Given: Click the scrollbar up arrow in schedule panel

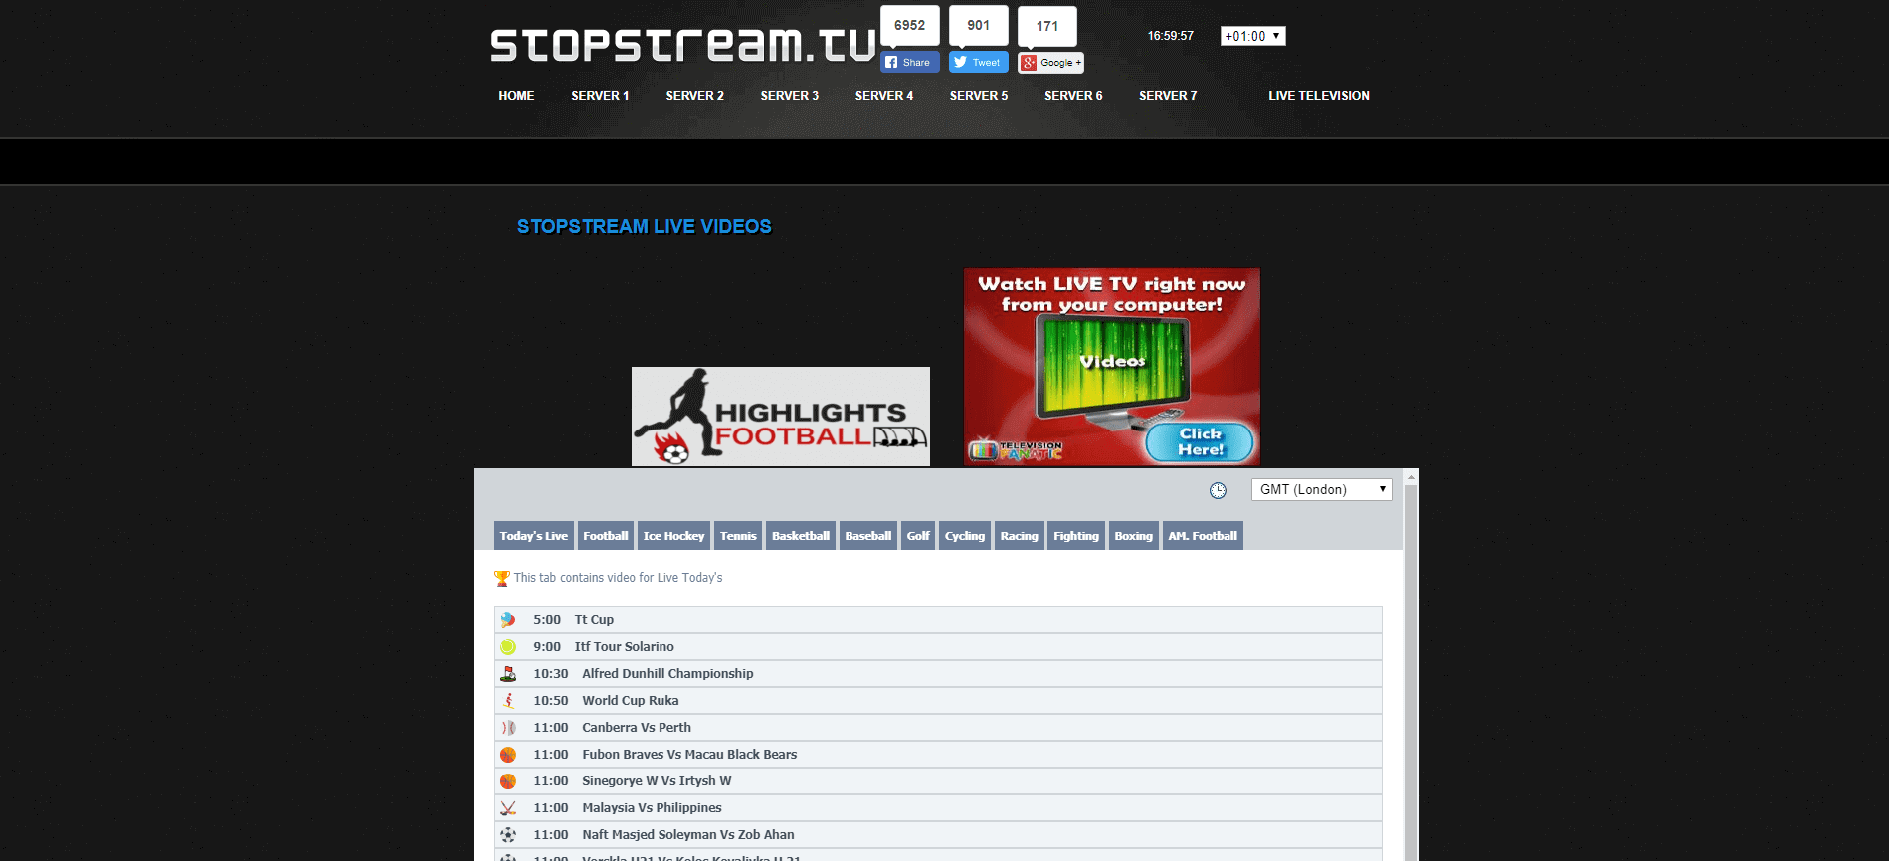Looking at the screenshot, I should [x=1411, y=477].
